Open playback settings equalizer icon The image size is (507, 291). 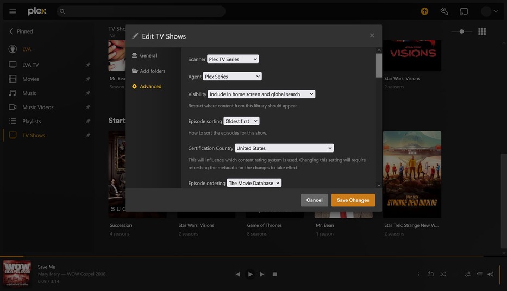467,274
